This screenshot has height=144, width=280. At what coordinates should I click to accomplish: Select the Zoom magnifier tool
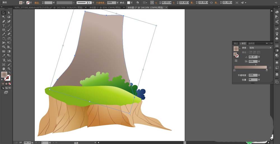click(9, 69)
